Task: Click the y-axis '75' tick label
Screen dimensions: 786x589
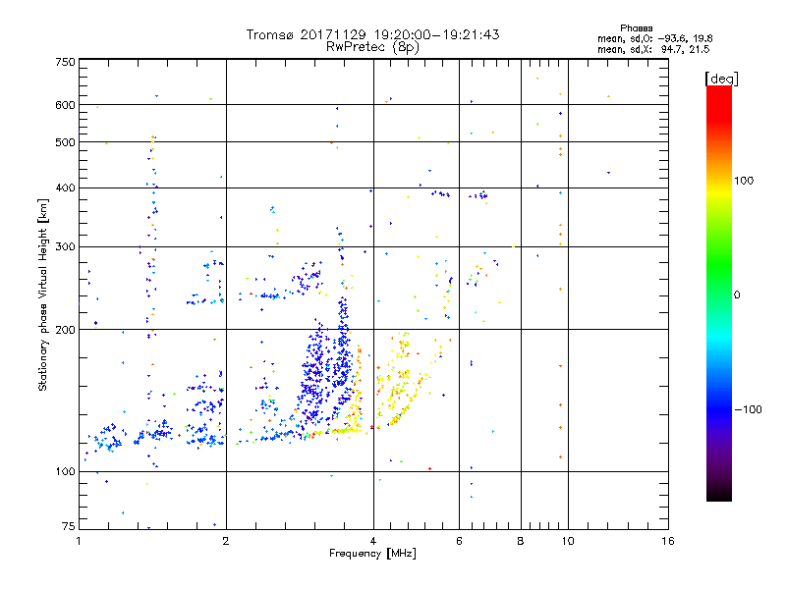Action: pos(69,526)
